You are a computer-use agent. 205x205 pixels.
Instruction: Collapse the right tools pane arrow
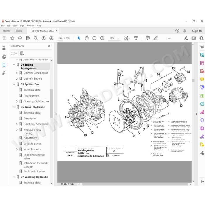pyautogui.click(x=196, y=114)
